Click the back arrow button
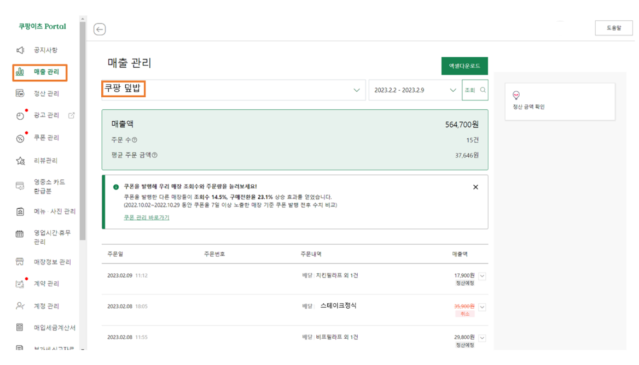This screenshot has height=365, width=639. [x=100, y=30]
